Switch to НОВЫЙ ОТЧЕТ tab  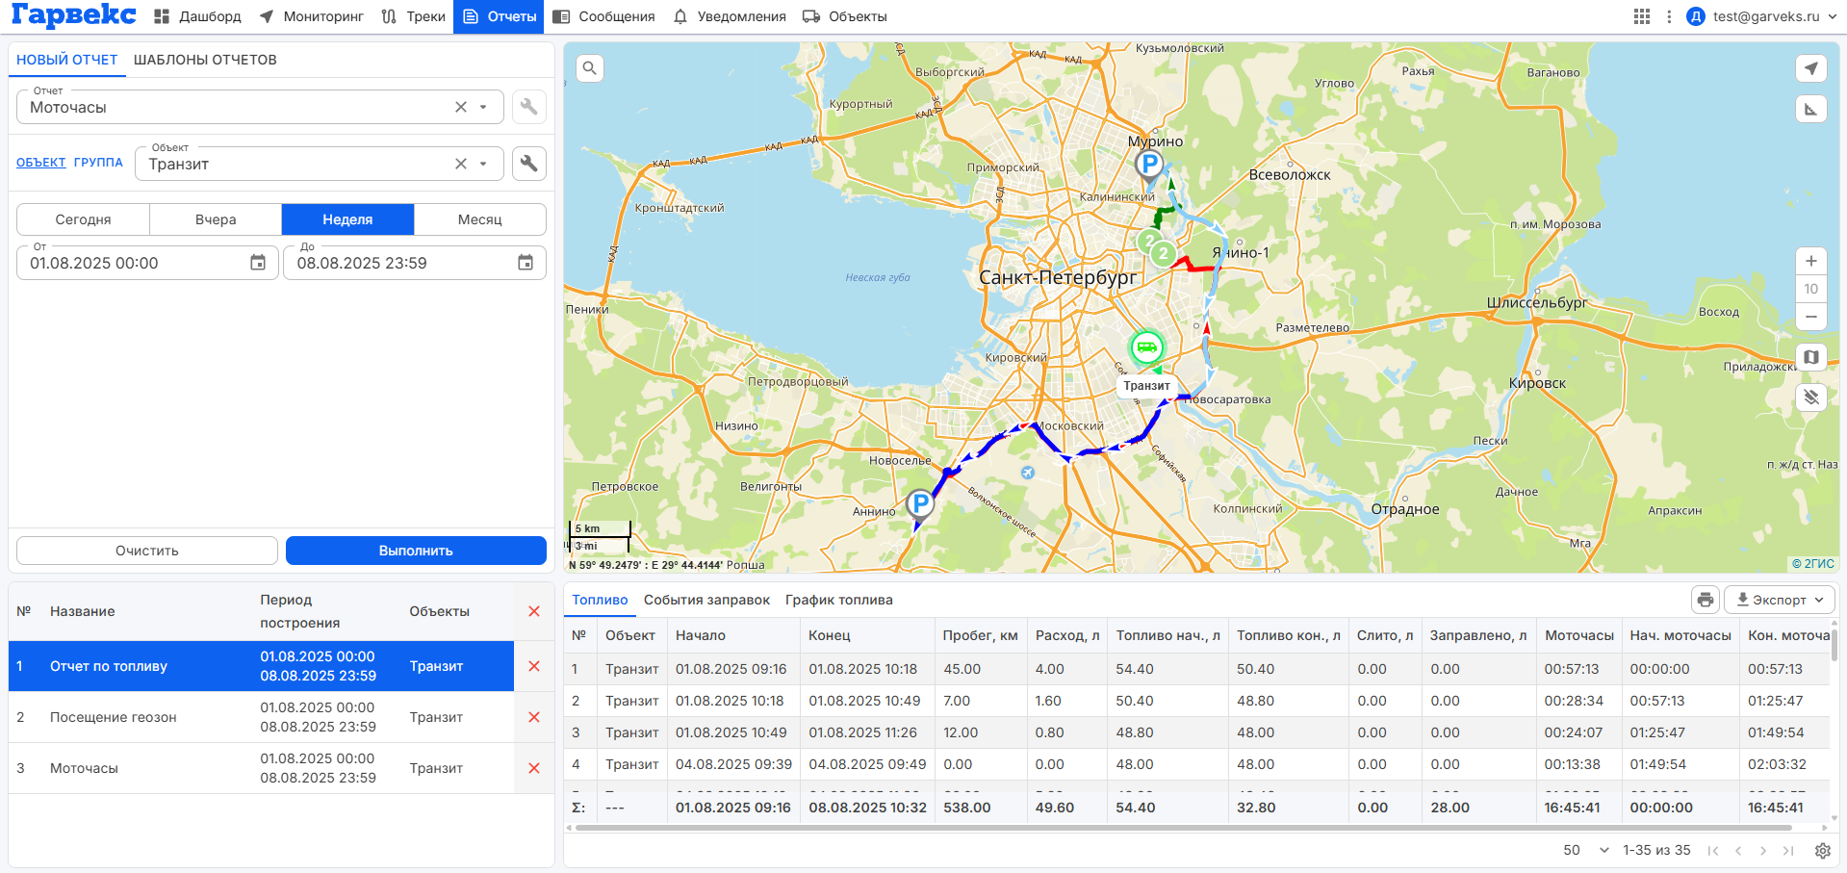point(67,60)
